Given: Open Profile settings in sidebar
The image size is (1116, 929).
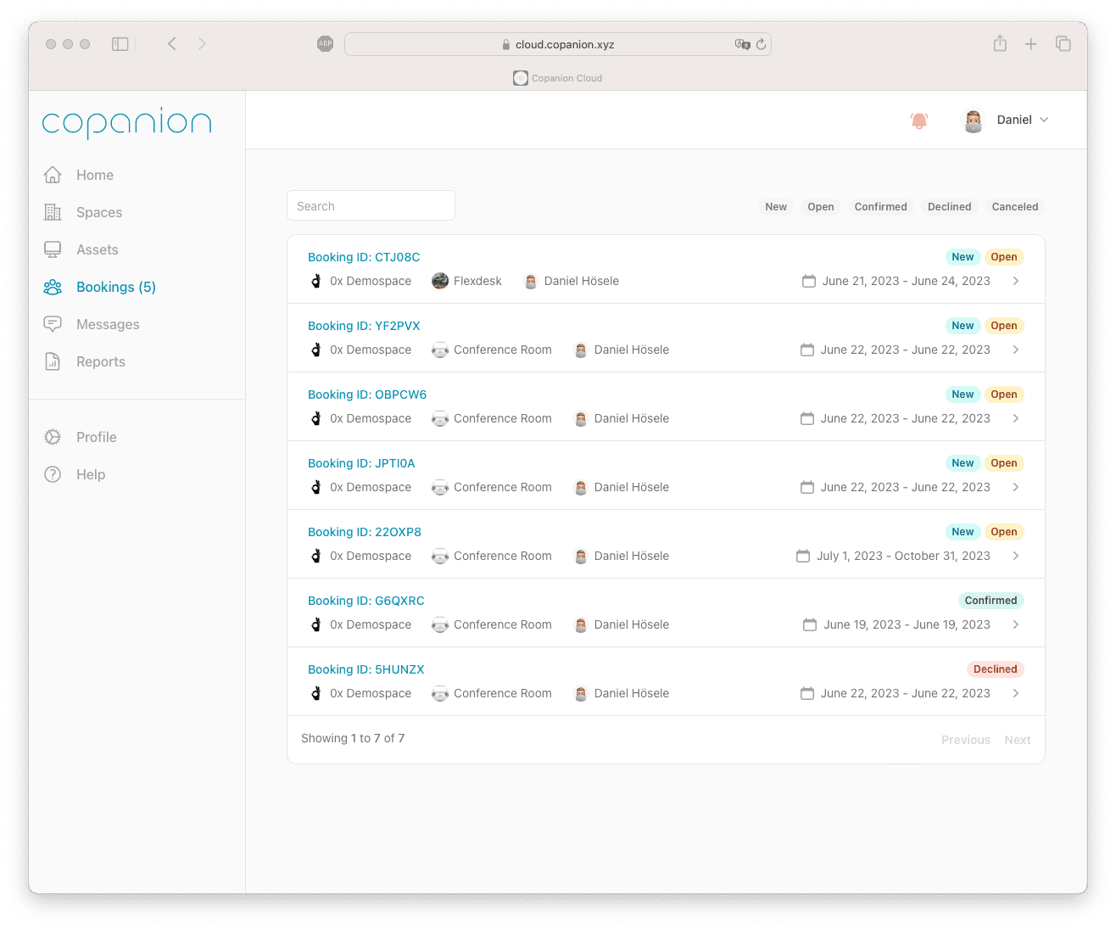Looking at the screenshot, I should point(96,437).
